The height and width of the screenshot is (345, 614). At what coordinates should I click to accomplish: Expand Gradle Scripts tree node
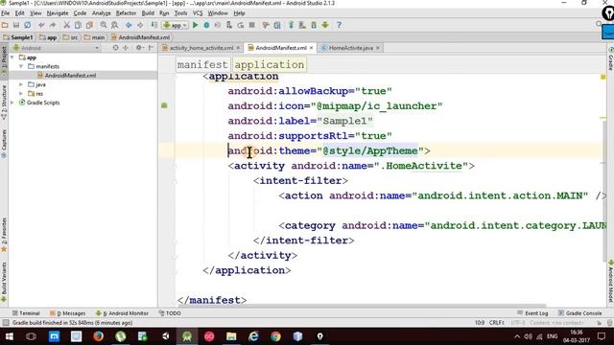[12, 103]
